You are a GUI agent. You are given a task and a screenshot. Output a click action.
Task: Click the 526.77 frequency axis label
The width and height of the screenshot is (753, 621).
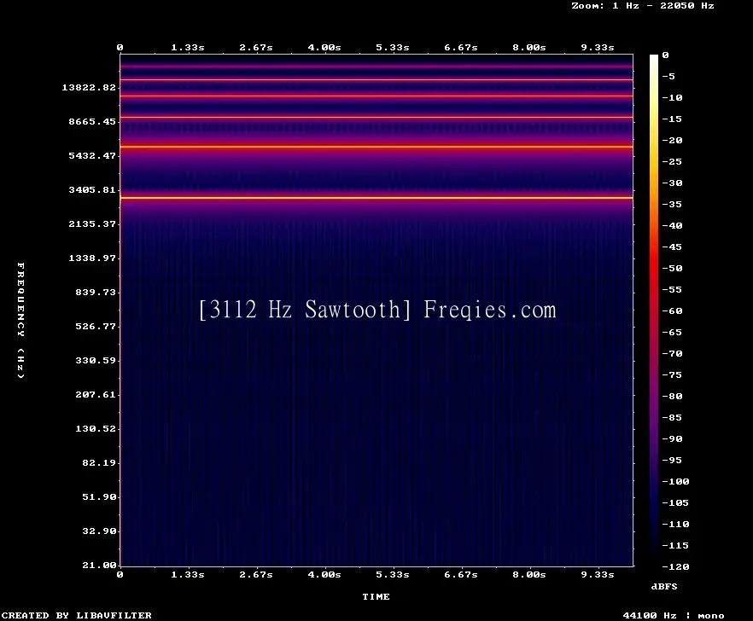pyautogui.click(x=96, y=326)
